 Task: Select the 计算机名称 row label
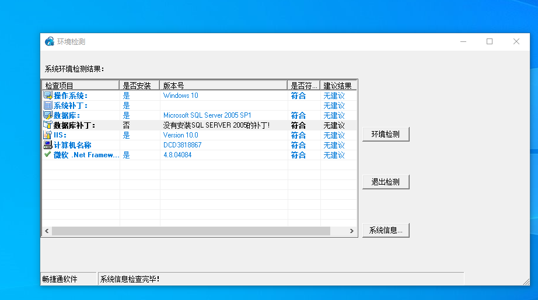point(72,145)
